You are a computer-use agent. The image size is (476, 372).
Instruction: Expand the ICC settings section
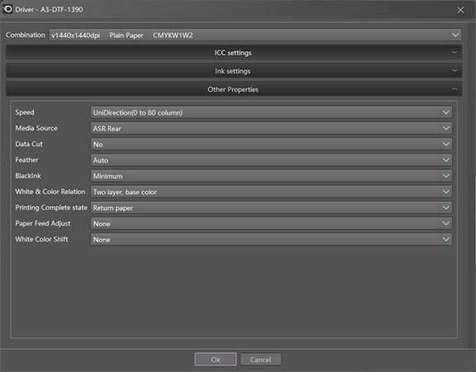[x=234, y=53]
